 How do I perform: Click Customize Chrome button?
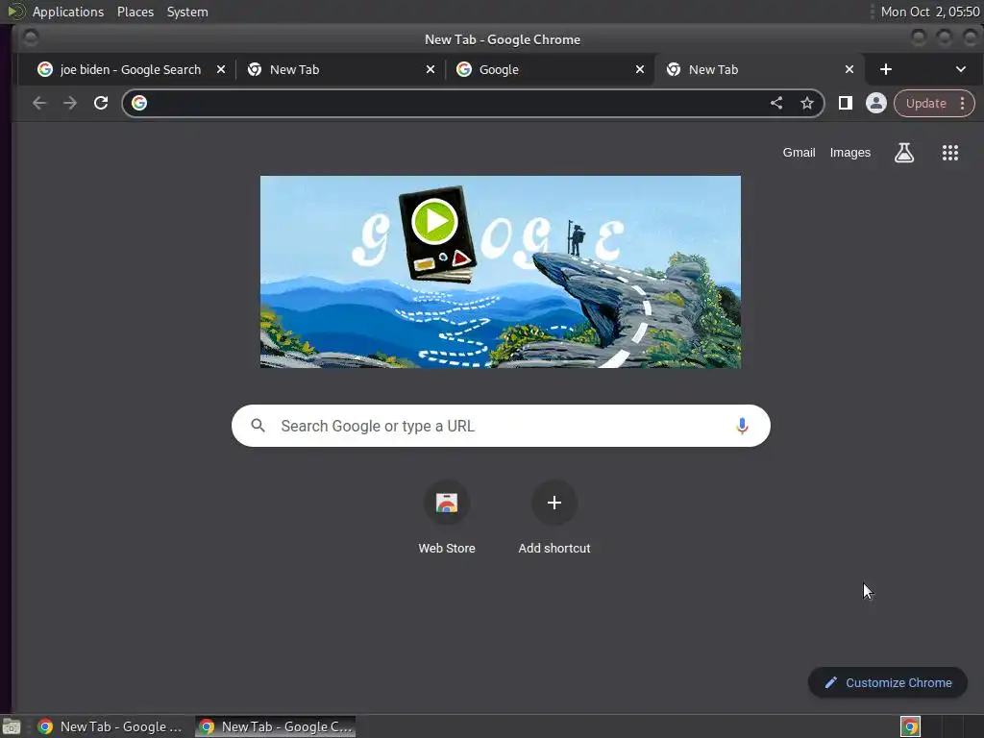click(x=887, y=683)
